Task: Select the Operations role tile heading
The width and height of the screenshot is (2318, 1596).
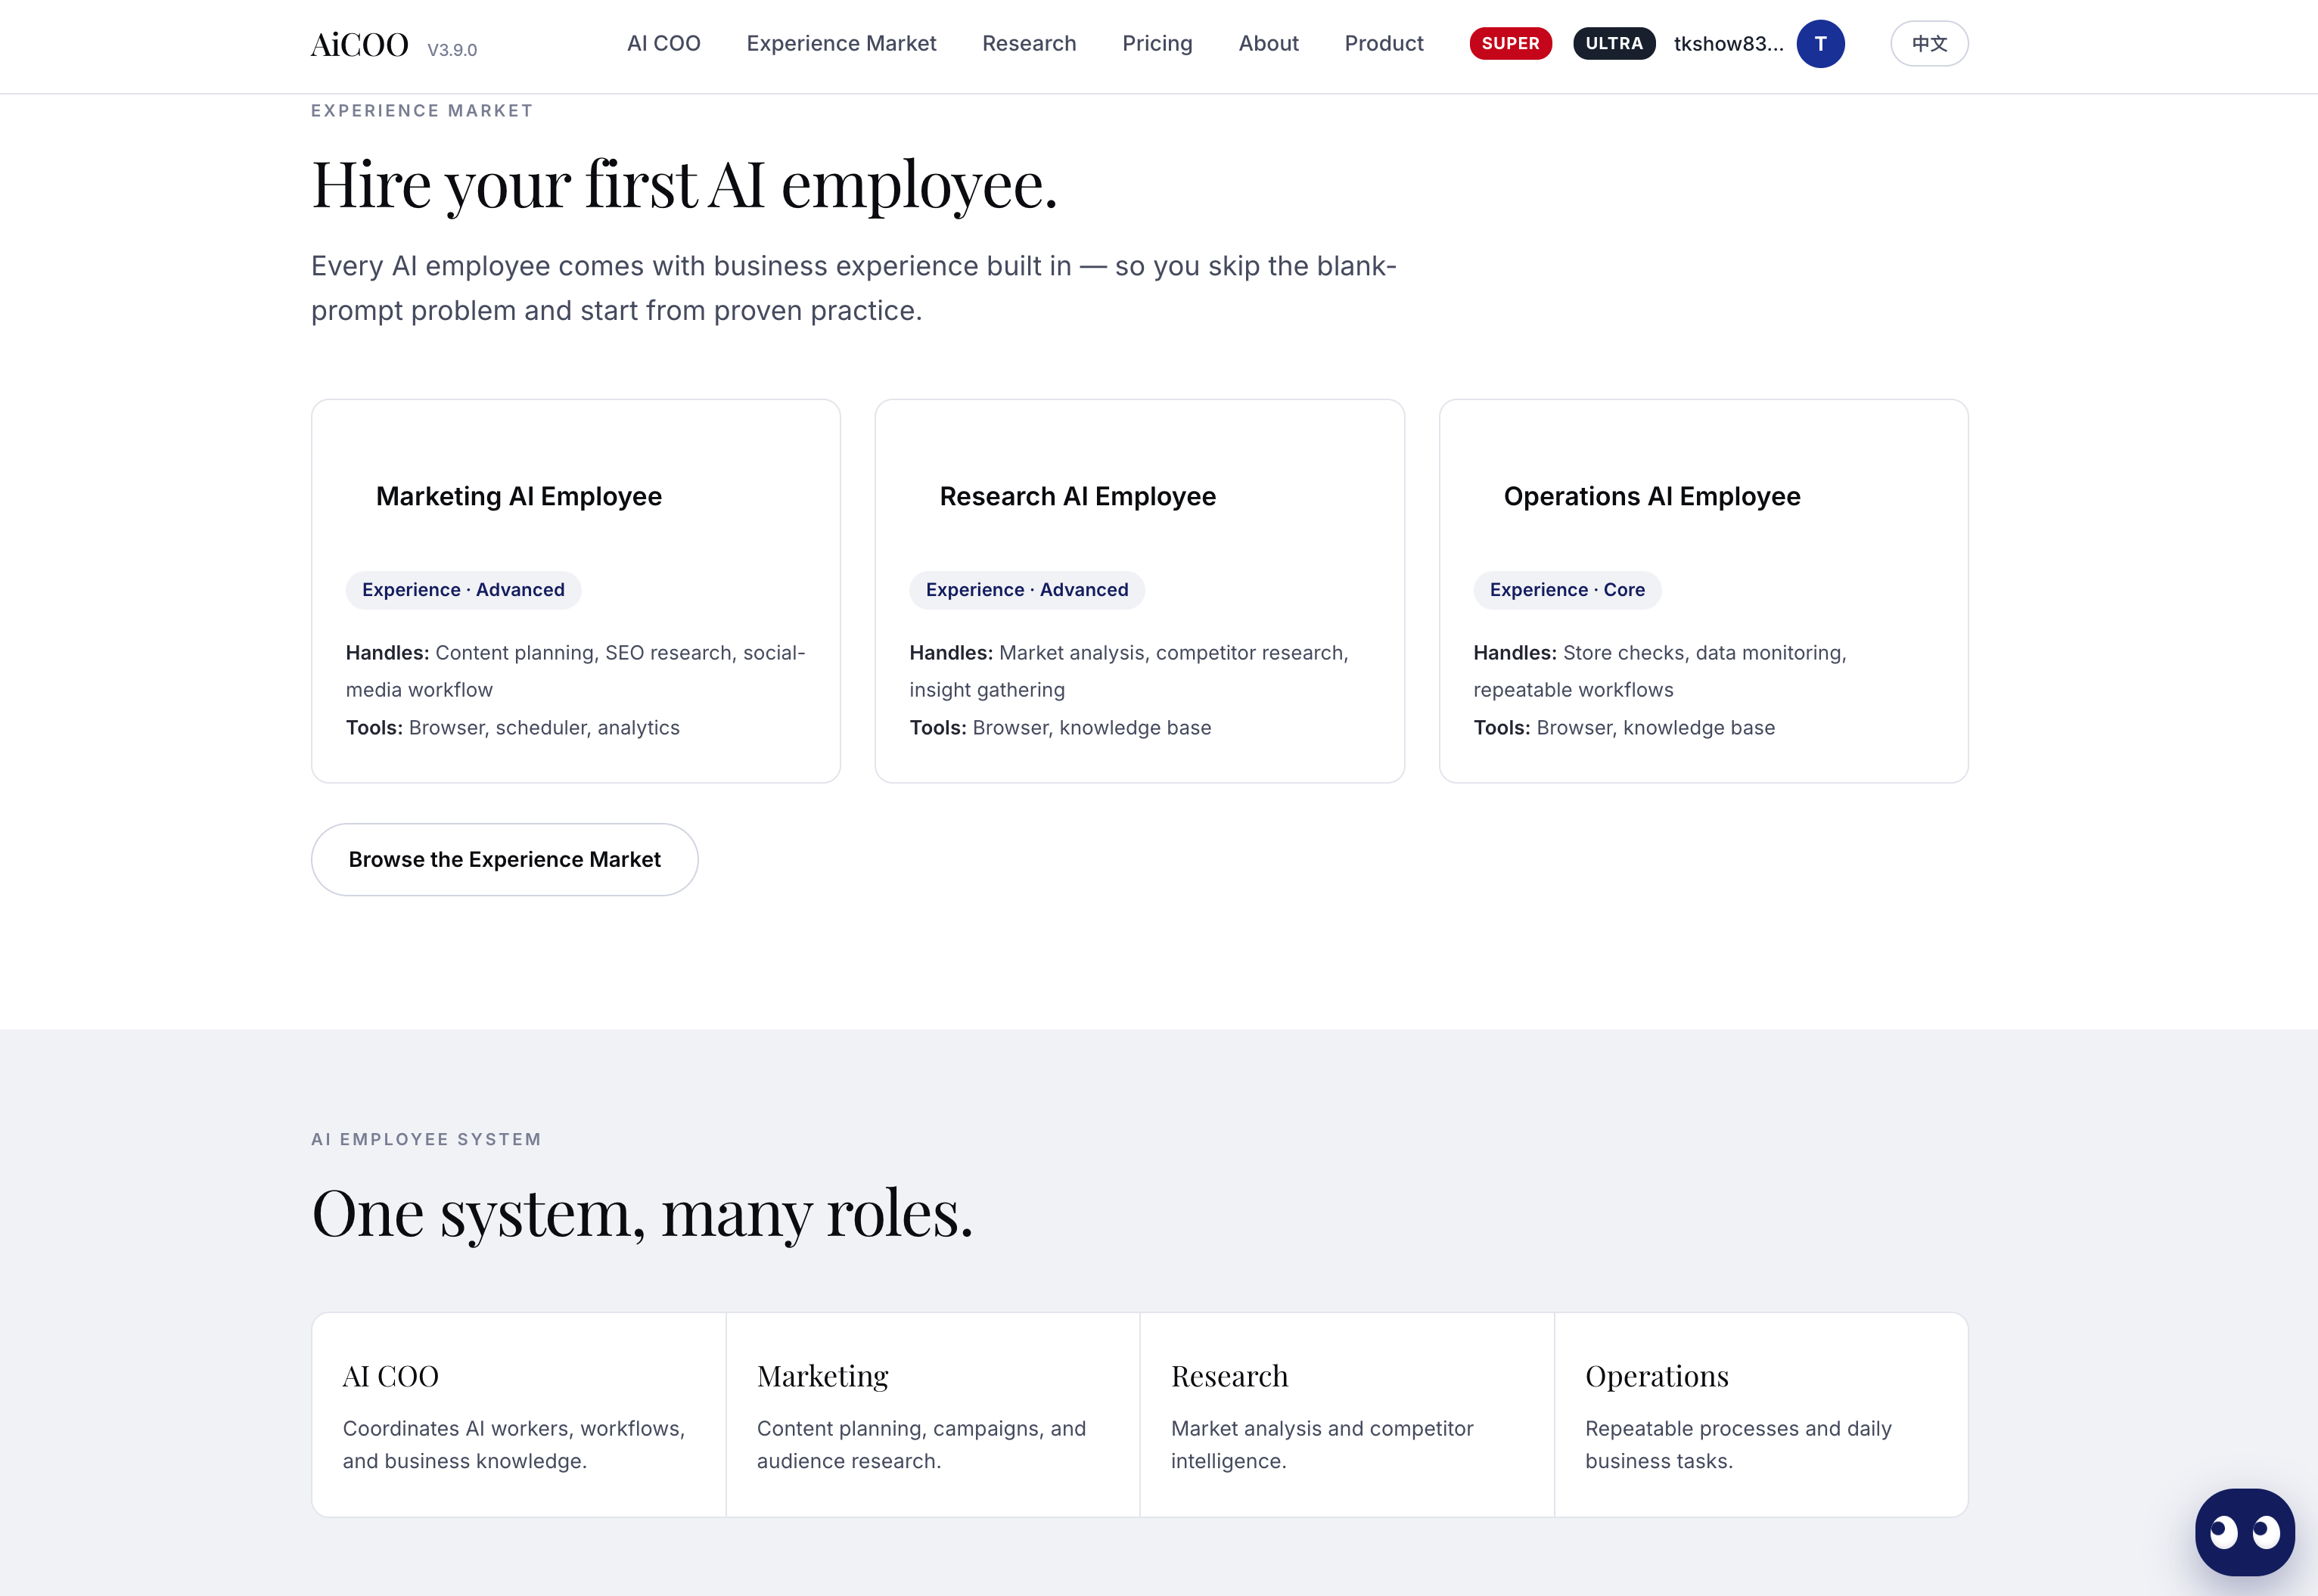Action: [x=1657, y=1377]
